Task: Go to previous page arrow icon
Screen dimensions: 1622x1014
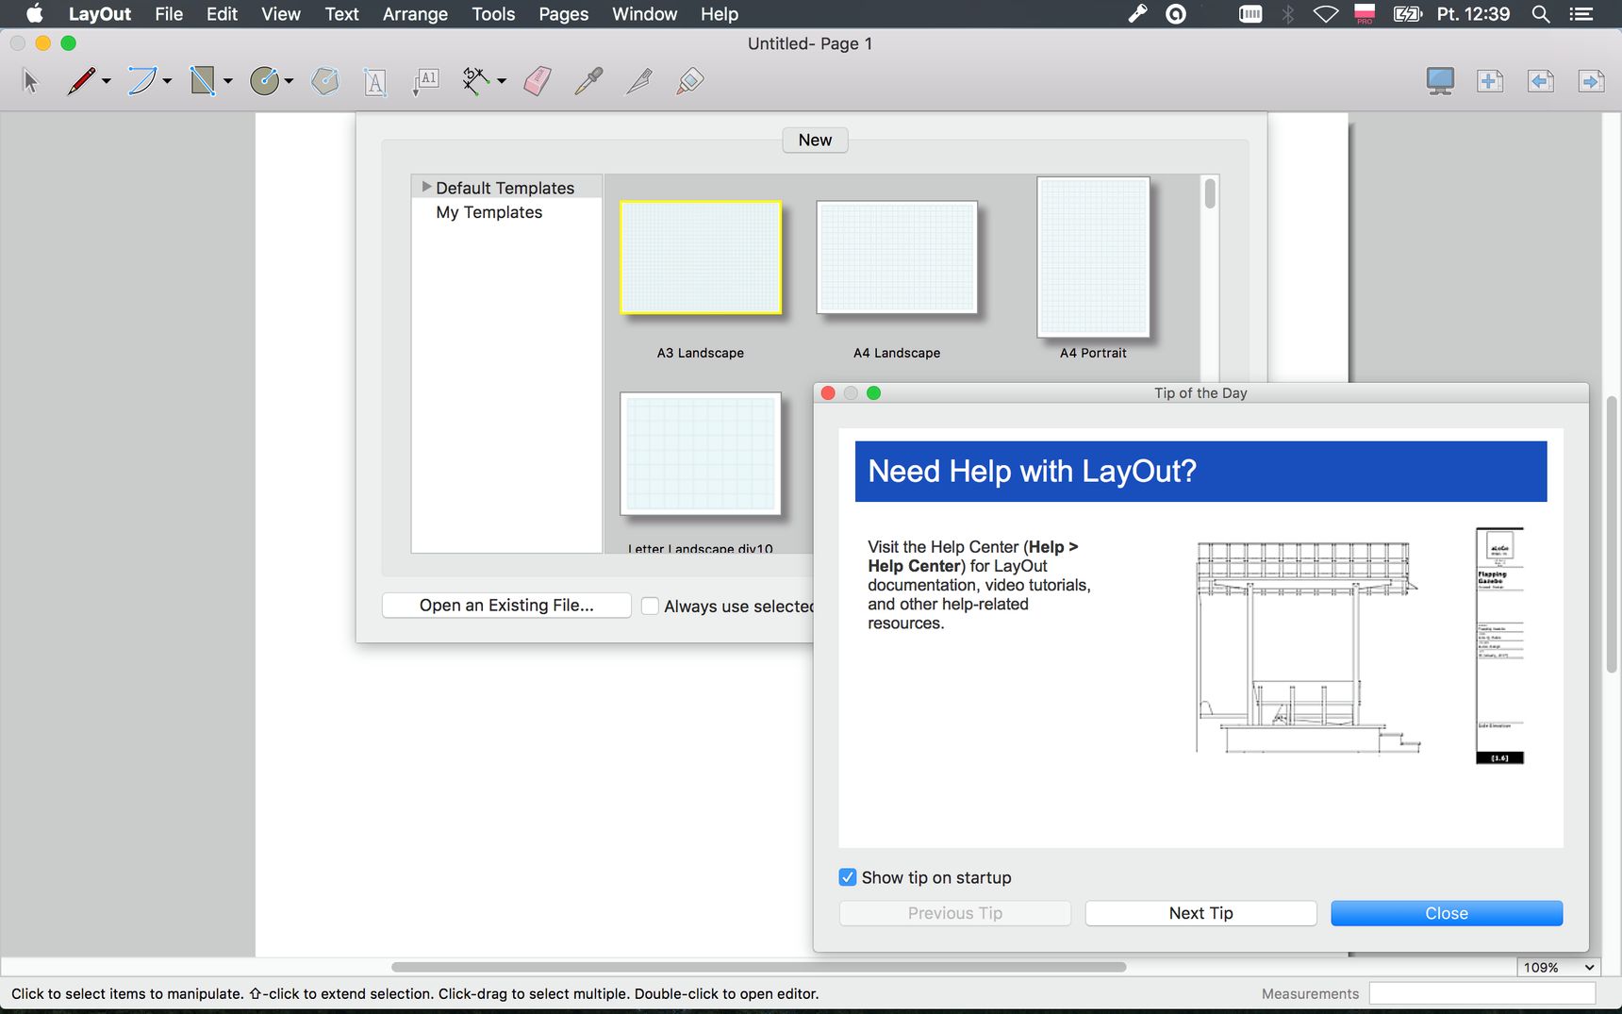Action: coord(1541,81)
